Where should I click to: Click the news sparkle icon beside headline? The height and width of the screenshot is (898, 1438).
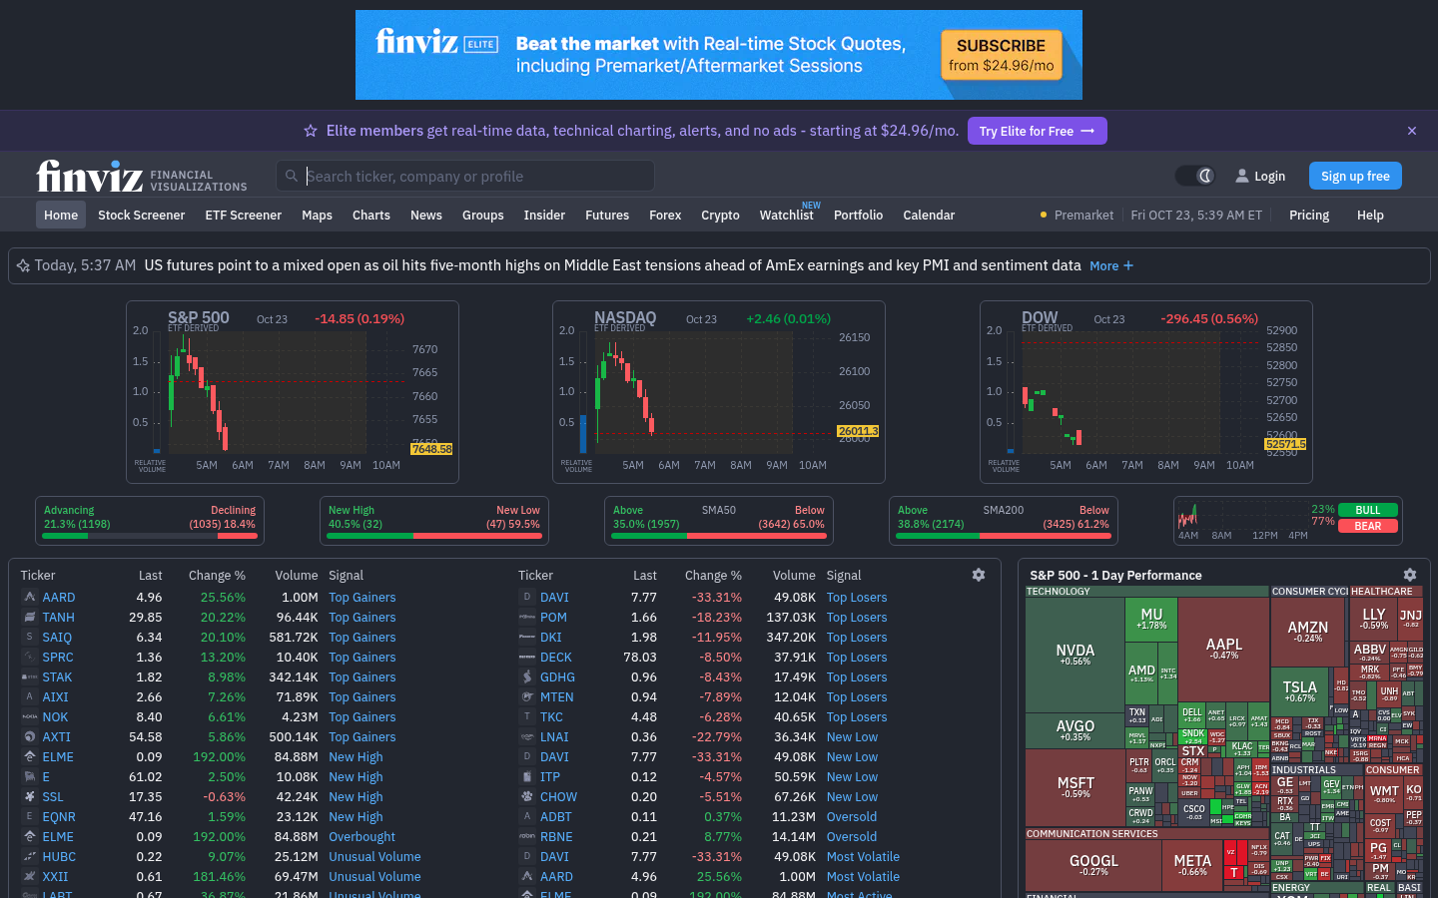[x=23, y=265]
